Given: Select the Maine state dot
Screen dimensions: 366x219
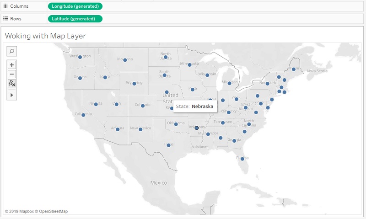Looking at the screenshot, I should [294, 69].
